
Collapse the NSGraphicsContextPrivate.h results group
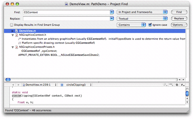(13, 47)
